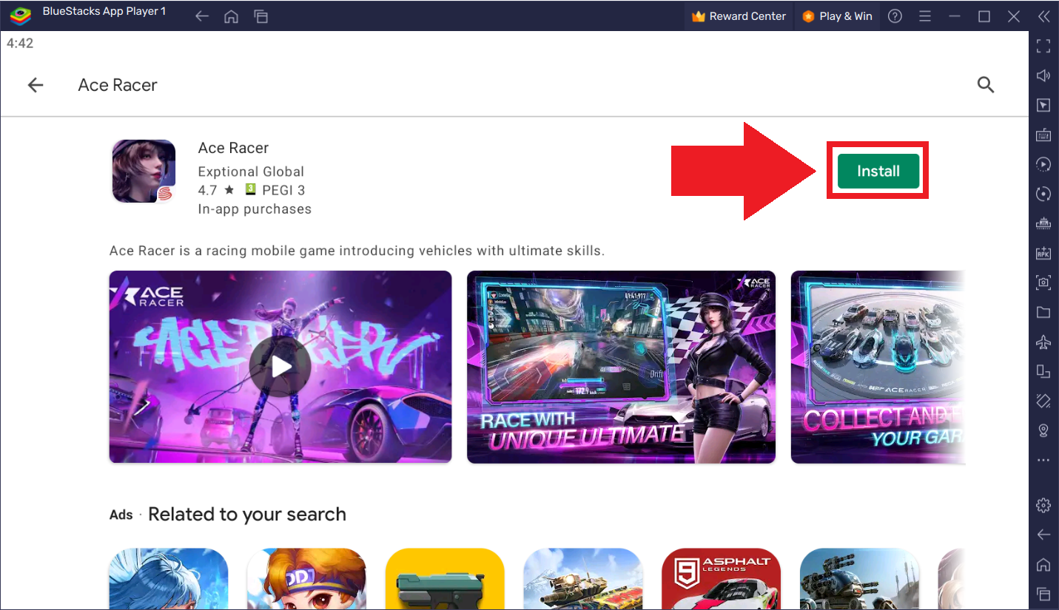Click the sidebar volume speaker icon
The height and width of the screenshot is (610, 1059).
1043,75
